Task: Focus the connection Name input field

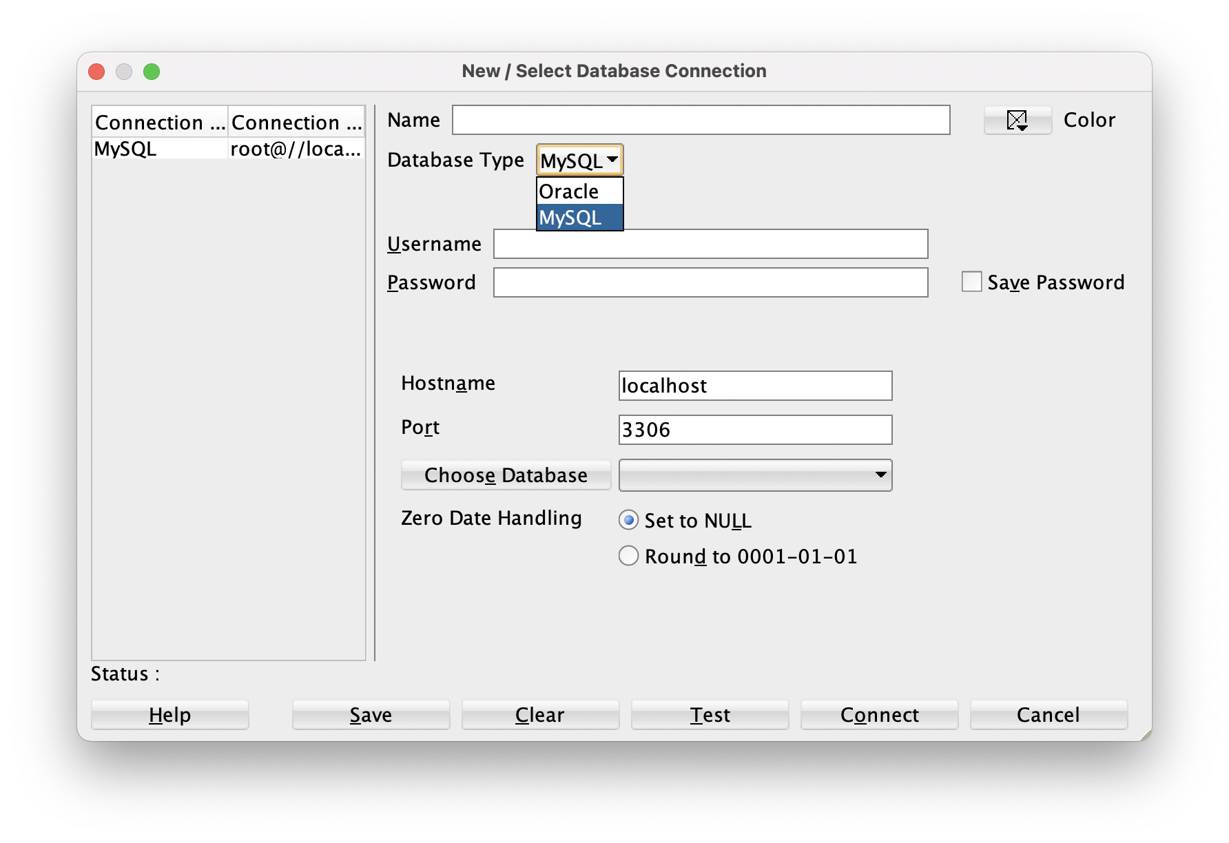Action: pyautogui.click(x=701, y=120)
